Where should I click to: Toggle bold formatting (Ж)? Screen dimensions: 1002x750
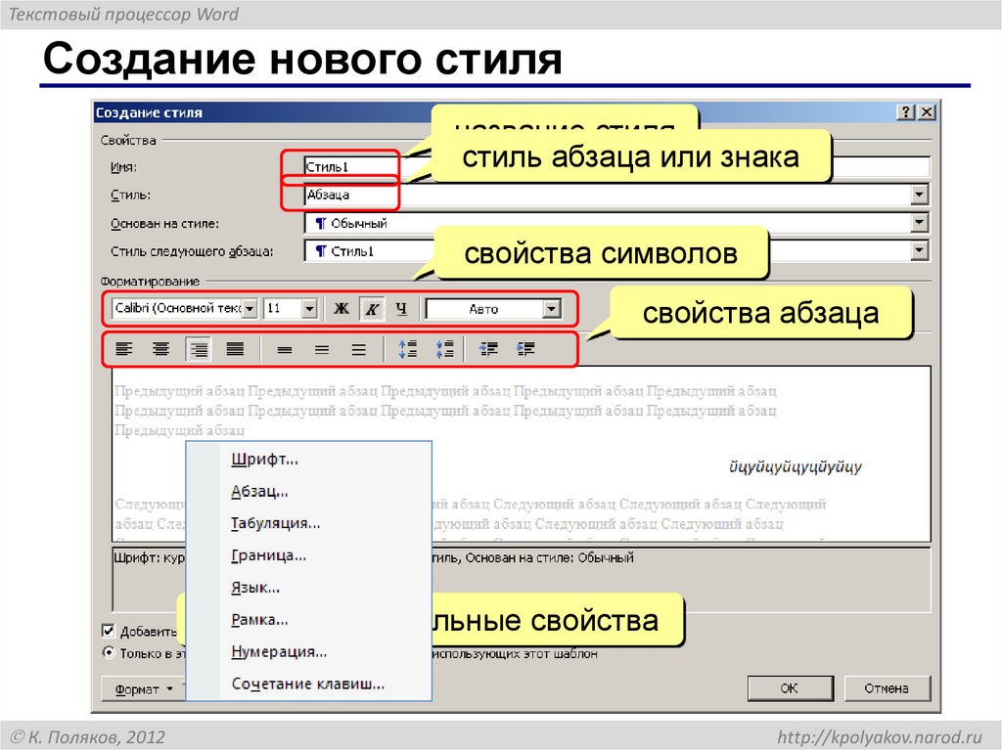(x=342, y=306)
